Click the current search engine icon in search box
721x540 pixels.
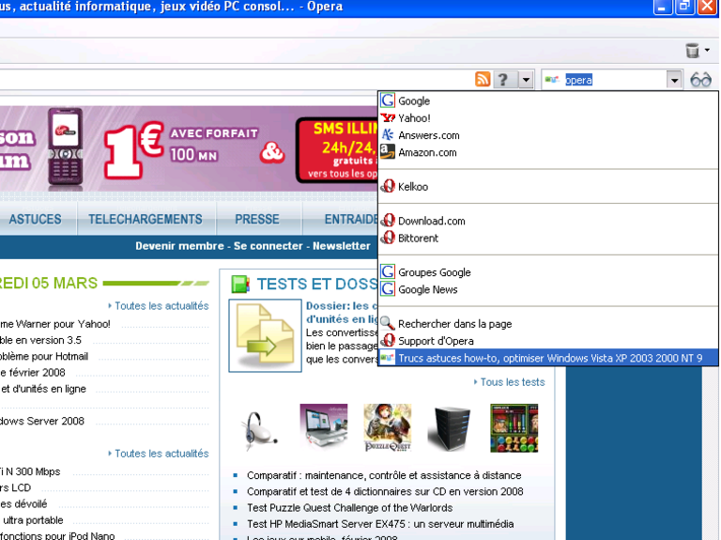click(552, 80)
